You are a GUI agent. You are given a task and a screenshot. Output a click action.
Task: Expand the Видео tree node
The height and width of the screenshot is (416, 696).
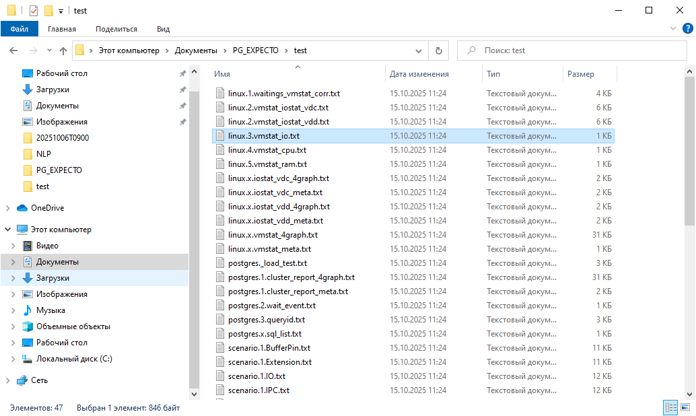(13, 246)
